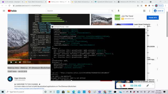Skip to the next video
168x94 pixels.
click(x=16, y=62)
